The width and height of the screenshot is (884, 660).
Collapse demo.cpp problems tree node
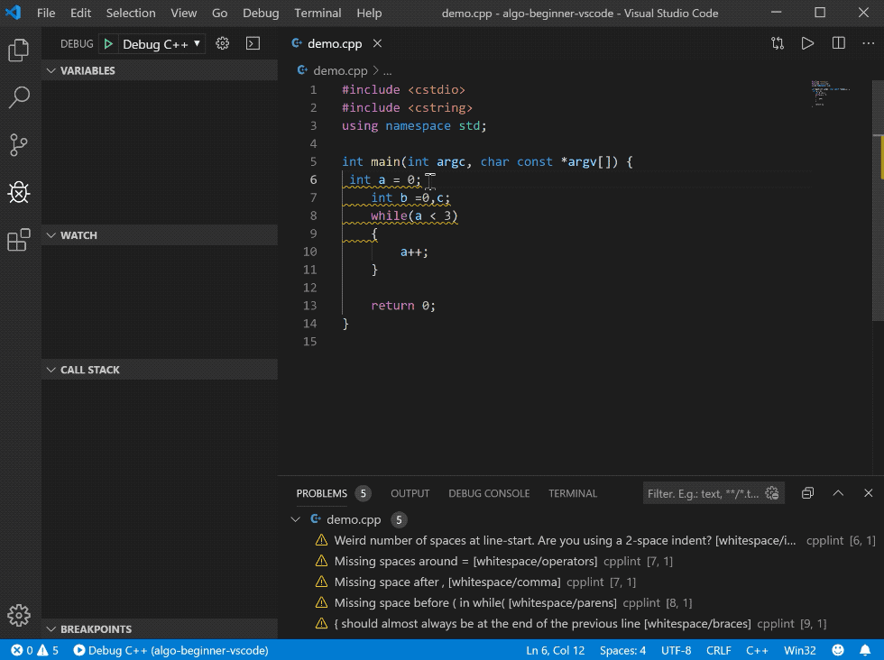(x=296, y=519)
